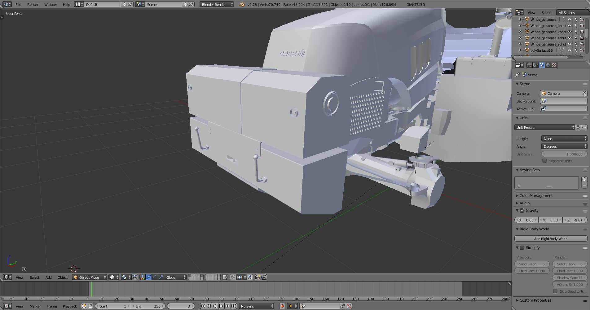Open the Object Mode dropdown
The height and width of the screenshot is (310, 590).
point(89,277)
